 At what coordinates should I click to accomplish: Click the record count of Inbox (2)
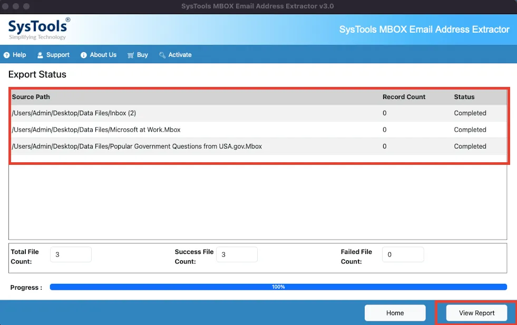[384, 113]
